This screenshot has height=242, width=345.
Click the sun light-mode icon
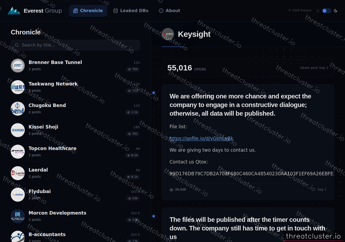tap(318, 11)
